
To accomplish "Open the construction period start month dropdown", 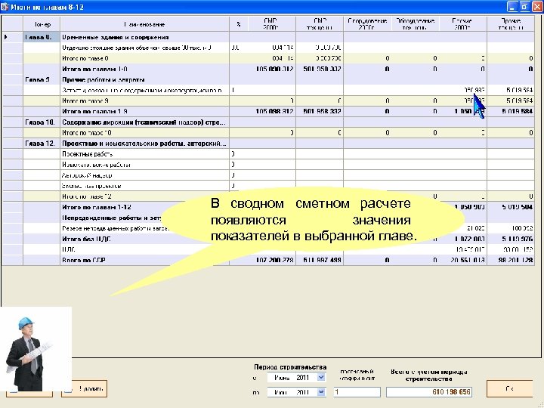I will coord(321,377).
